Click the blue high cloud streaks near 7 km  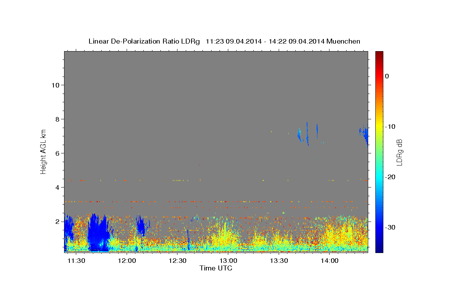pos(308,134)
